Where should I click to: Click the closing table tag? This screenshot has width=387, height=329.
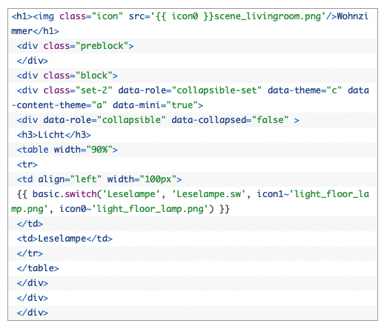point(38,268)
